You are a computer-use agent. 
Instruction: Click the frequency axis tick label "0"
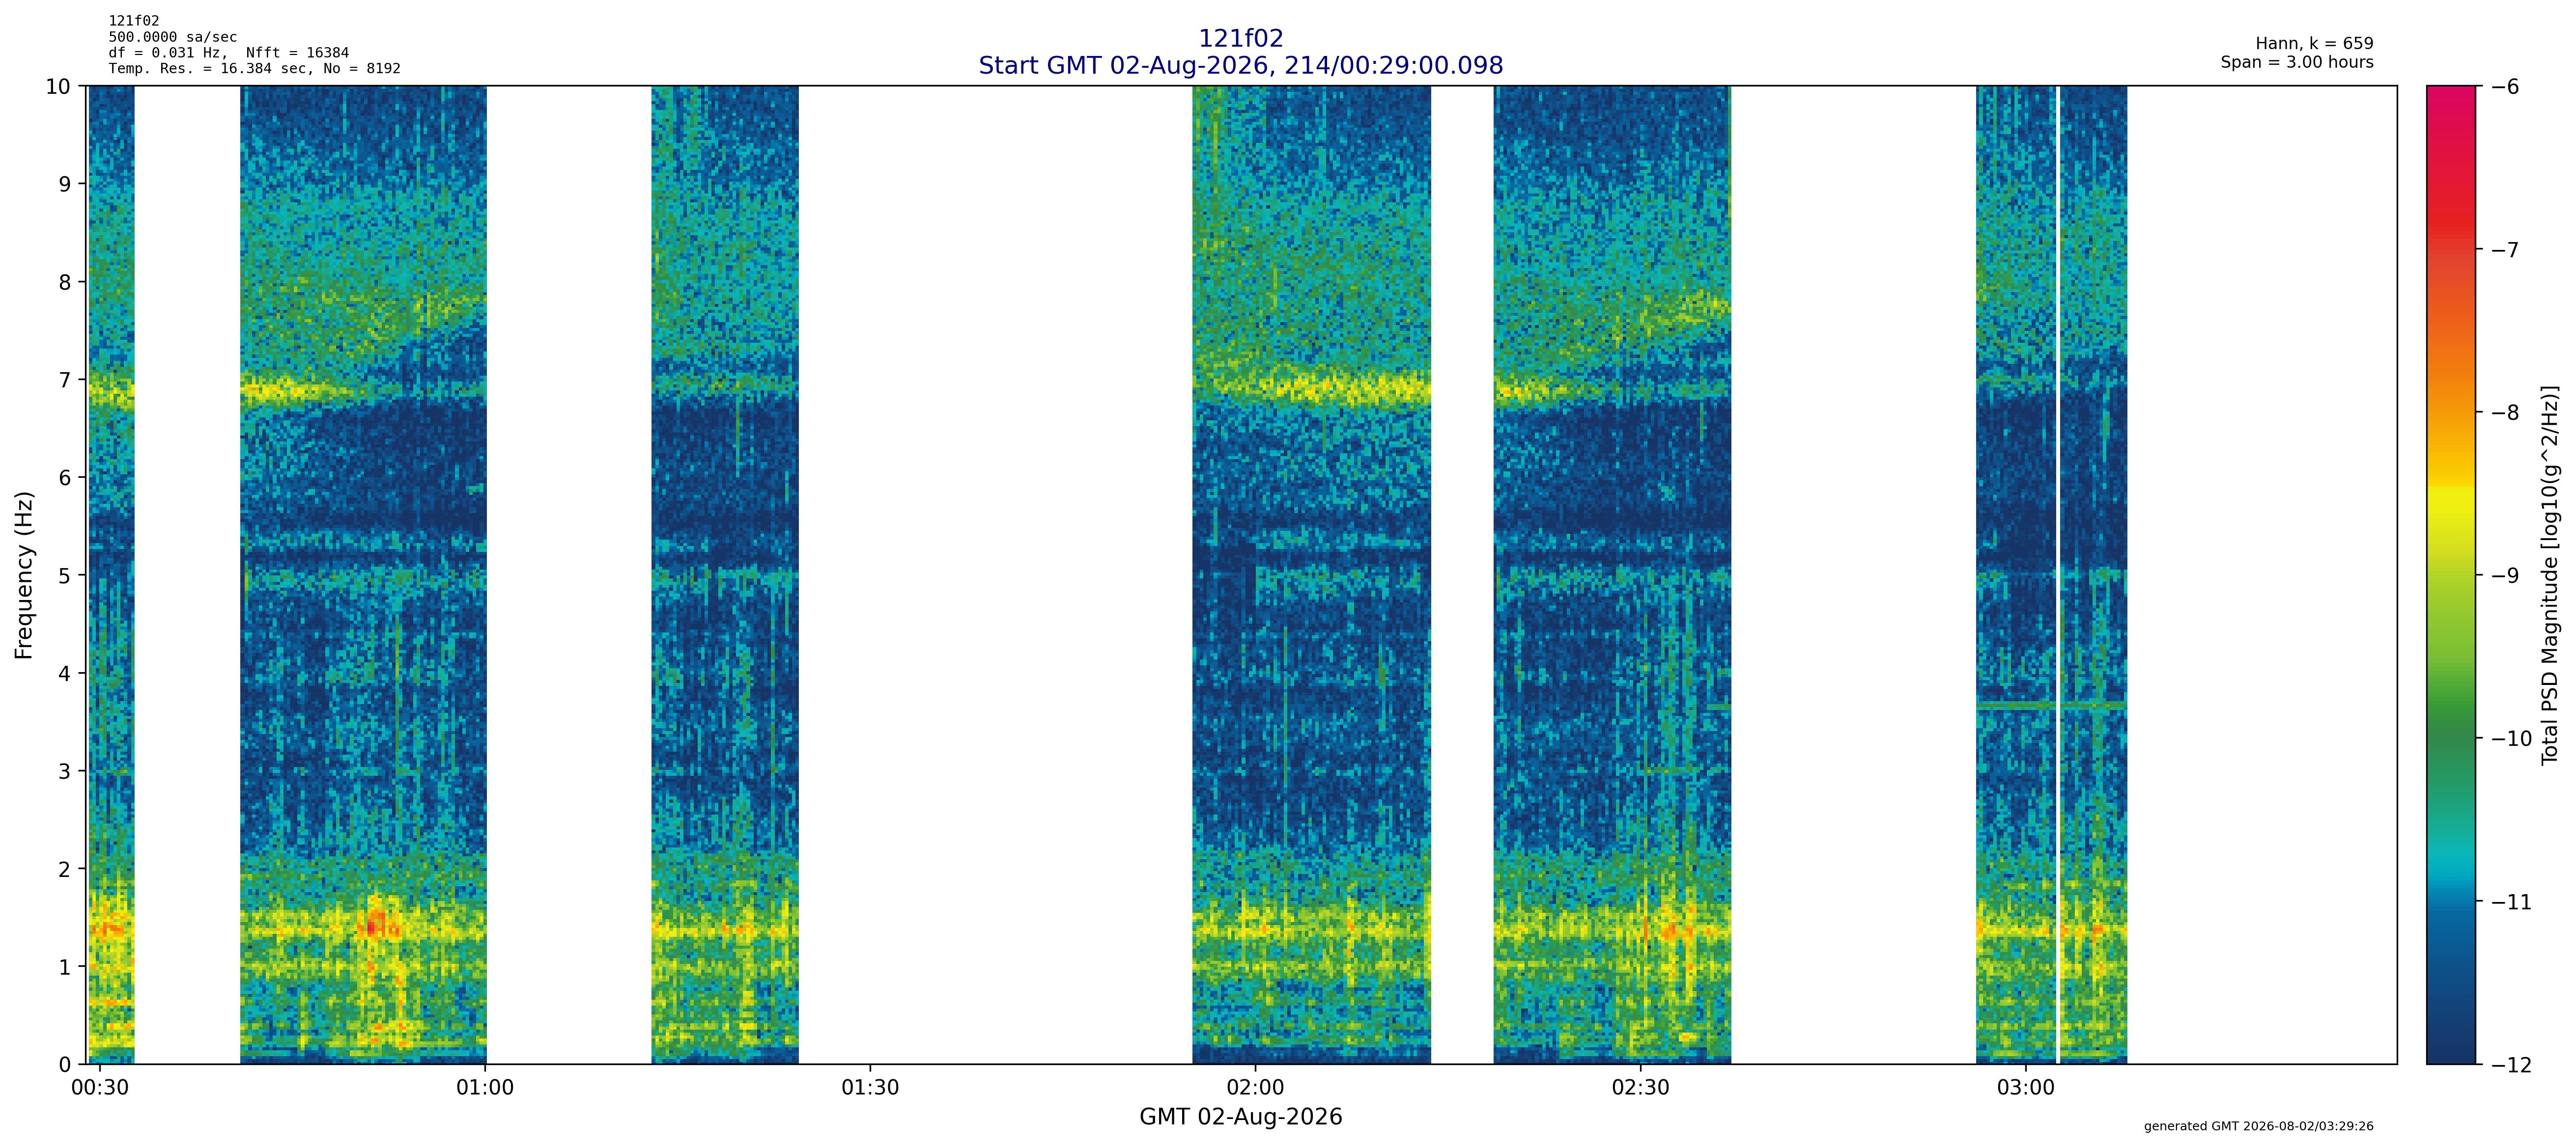(x=65, y=1065)
